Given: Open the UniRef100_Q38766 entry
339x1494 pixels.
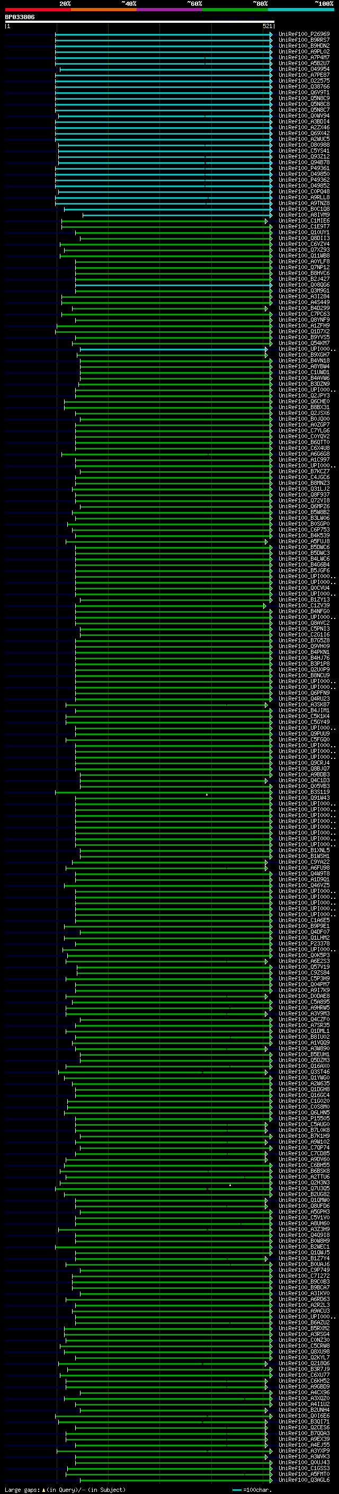Looking at the screenshot, I should coord(304,86).
